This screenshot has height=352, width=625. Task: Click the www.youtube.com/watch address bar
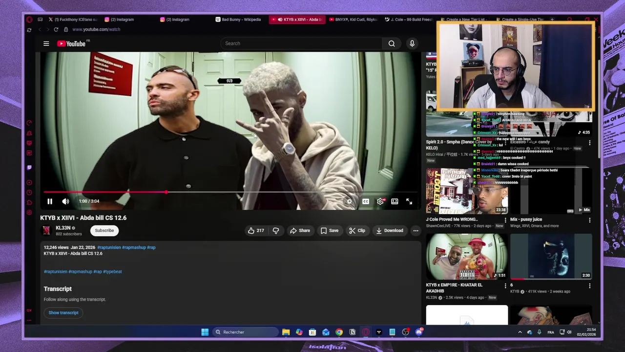[x=96, y=29]
